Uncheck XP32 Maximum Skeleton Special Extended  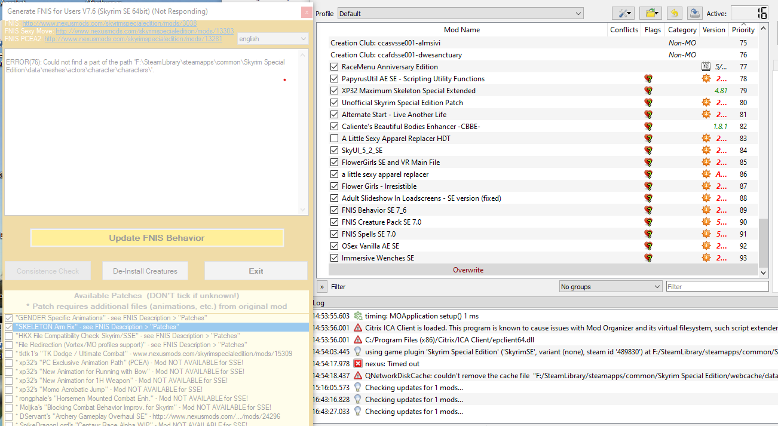(335, 91)
